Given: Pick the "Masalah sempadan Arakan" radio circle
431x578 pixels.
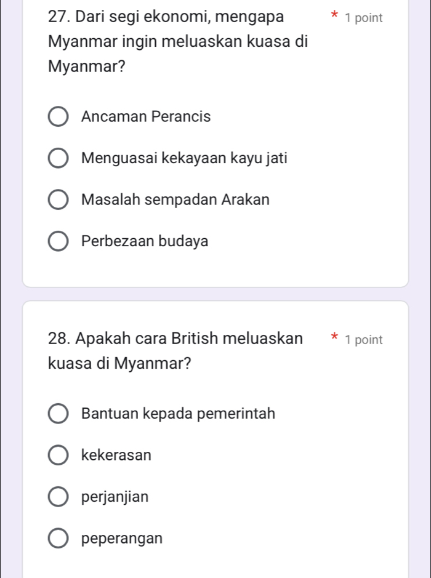Looking at the screenshot, I should pos(58,200).
